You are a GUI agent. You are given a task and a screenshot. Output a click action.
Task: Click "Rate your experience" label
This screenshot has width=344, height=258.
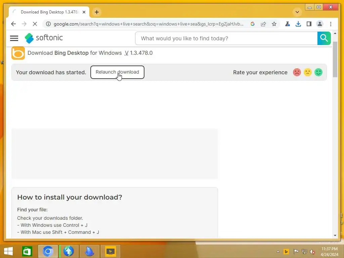tap(260, 73)
